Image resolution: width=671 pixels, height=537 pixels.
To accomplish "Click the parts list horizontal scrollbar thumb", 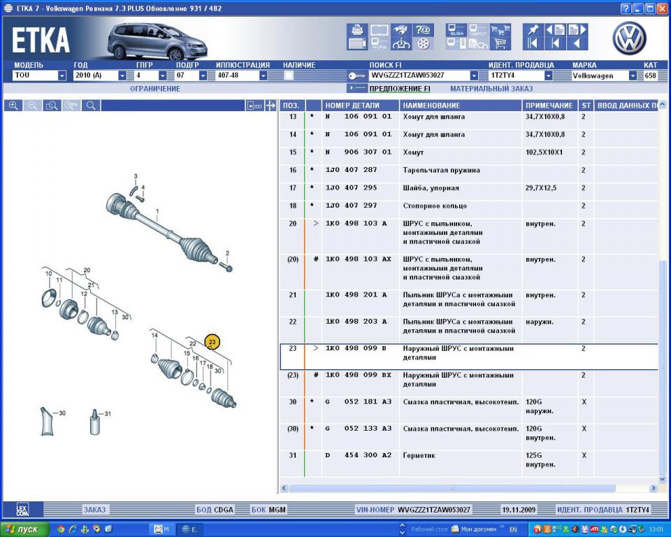I will tap(452, 488).
